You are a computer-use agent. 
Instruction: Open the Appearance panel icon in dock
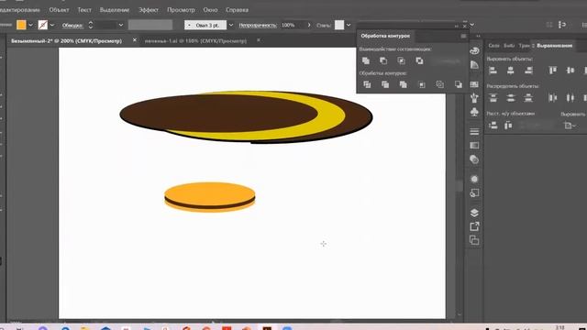coord(474,180)
